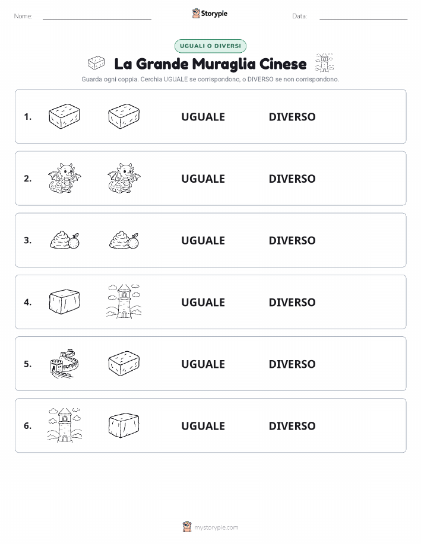Click the tower icon right of title
Screen dimensions: 421x544
(324, 63)
